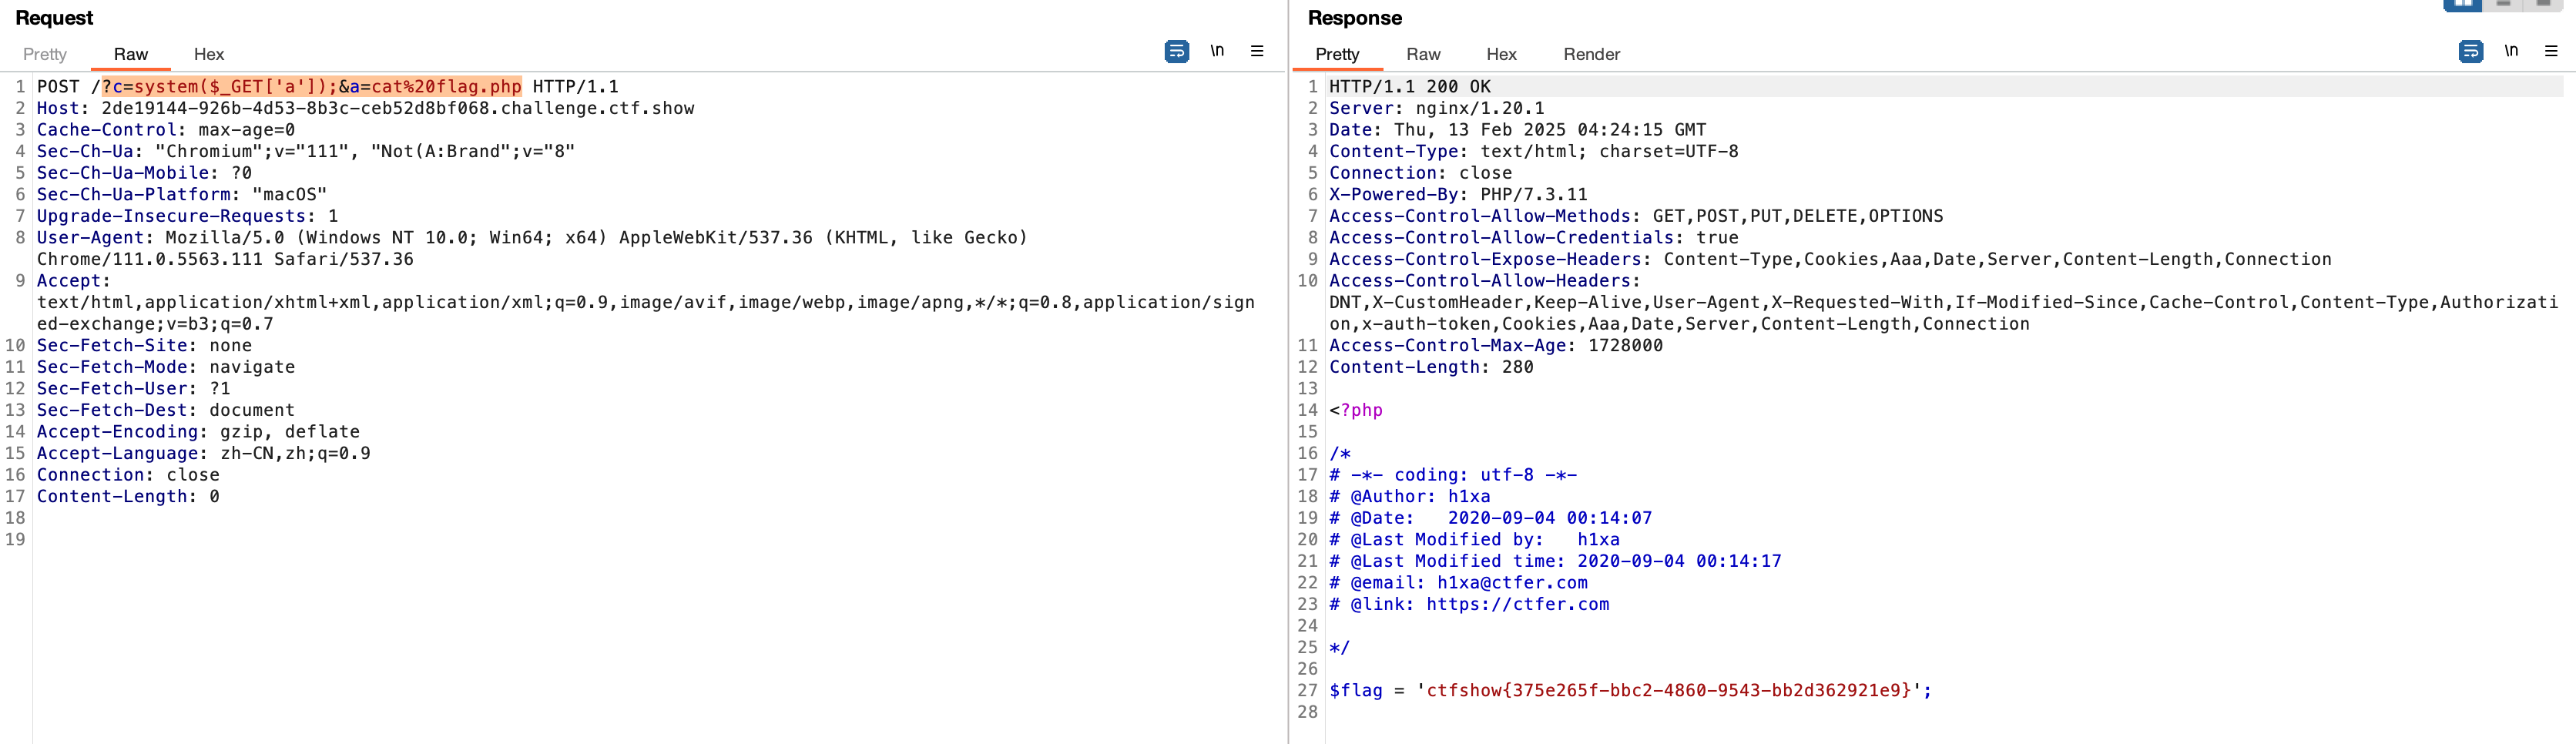The width and height of the screenshot is (2576, 744).
Task: Click the <?php opening tag in the response
Action: 1356,410
